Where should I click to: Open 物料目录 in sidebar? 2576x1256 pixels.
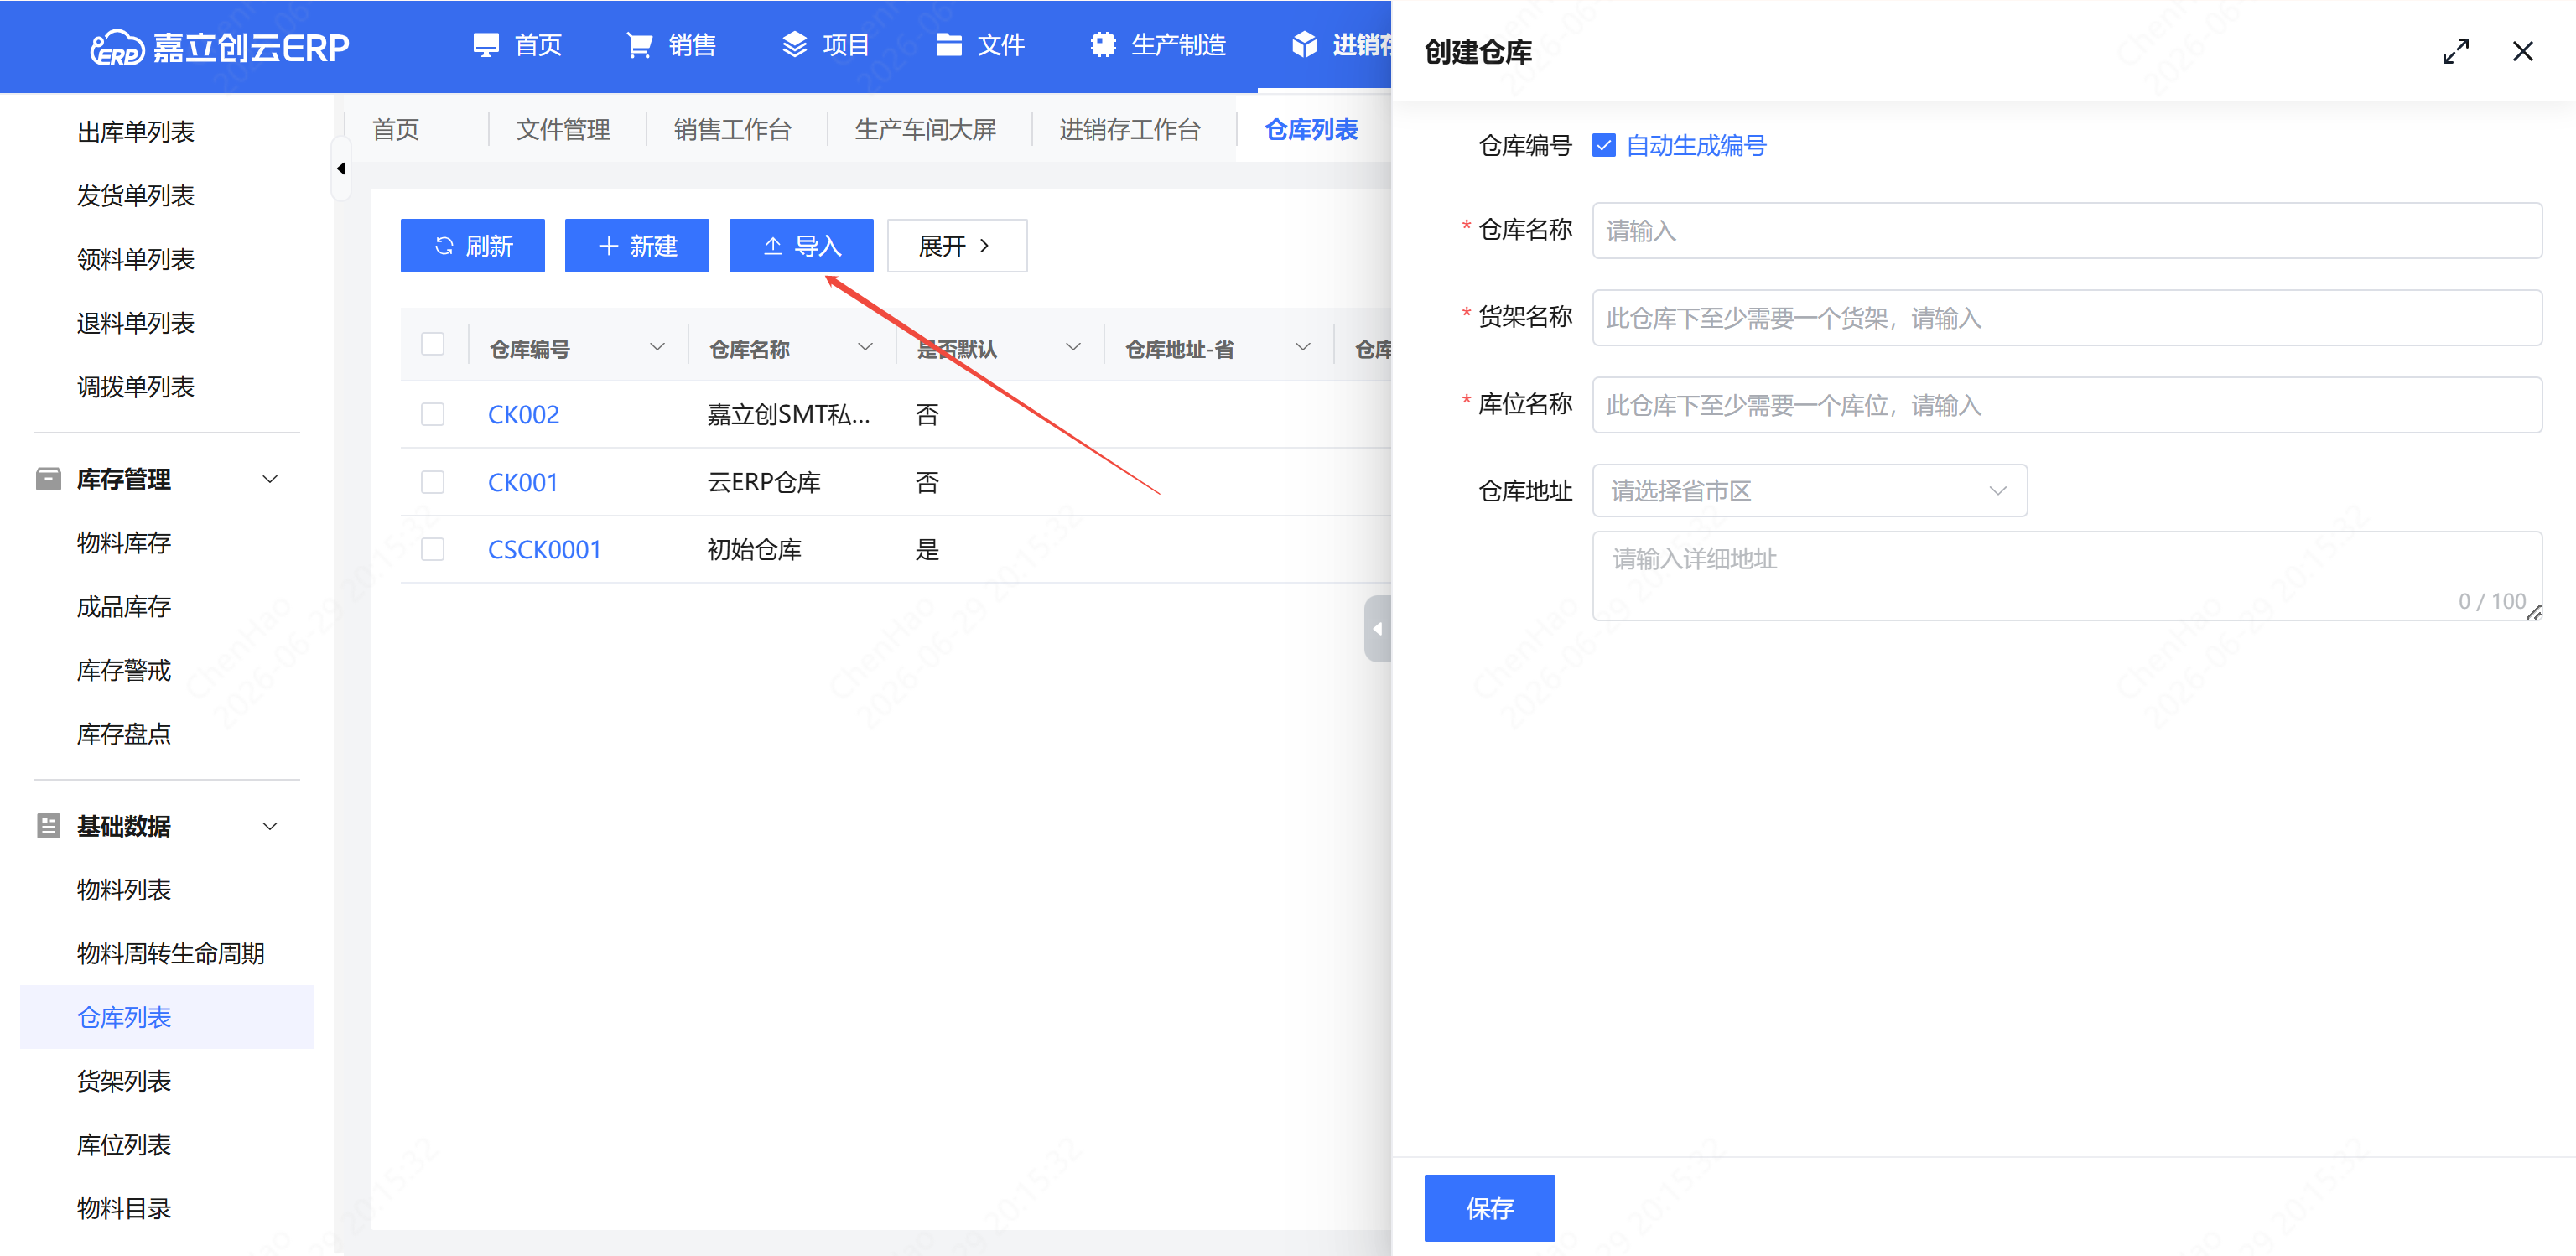(124, 1209)
